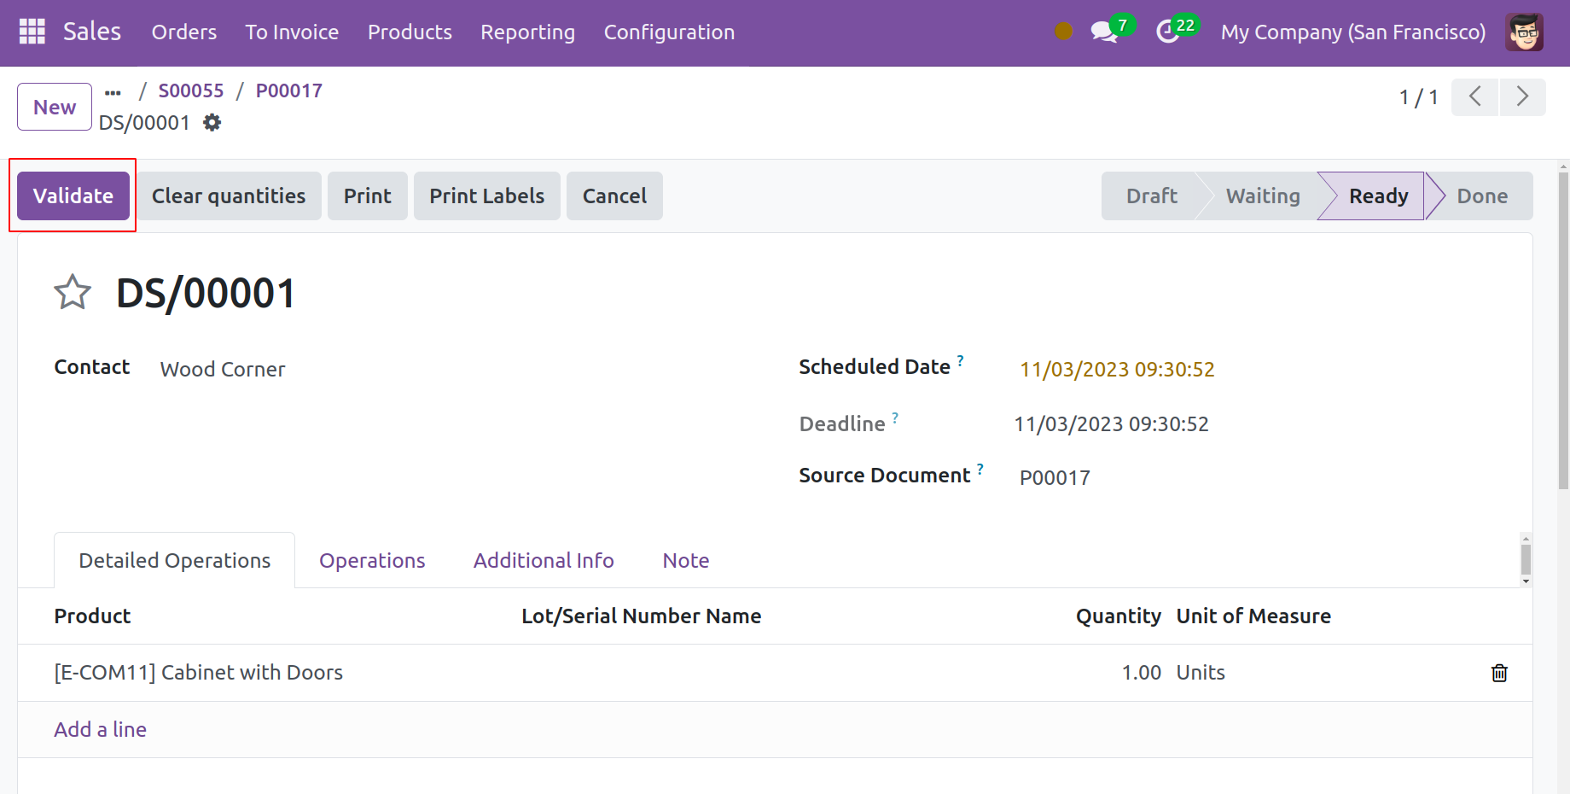Select the Draft status stage
The image size is (1570, 794).
[x=1151, y=196]
